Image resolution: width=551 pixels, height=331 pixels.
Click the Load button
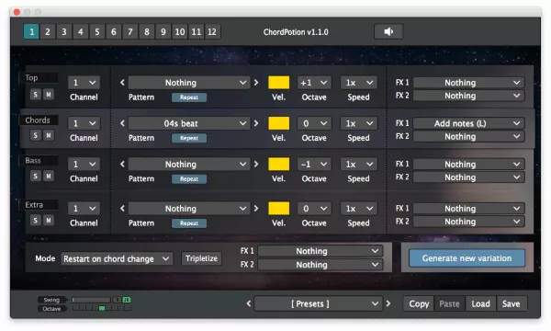(x=480, y=303)
